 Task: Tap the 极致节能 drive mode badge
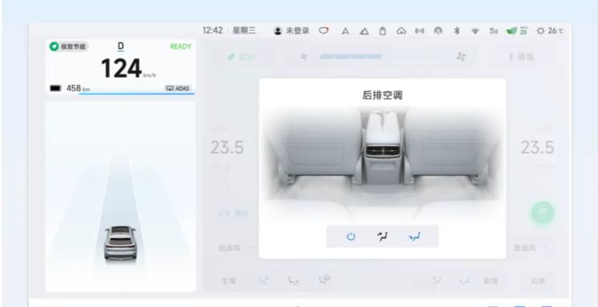click(68, 46)
